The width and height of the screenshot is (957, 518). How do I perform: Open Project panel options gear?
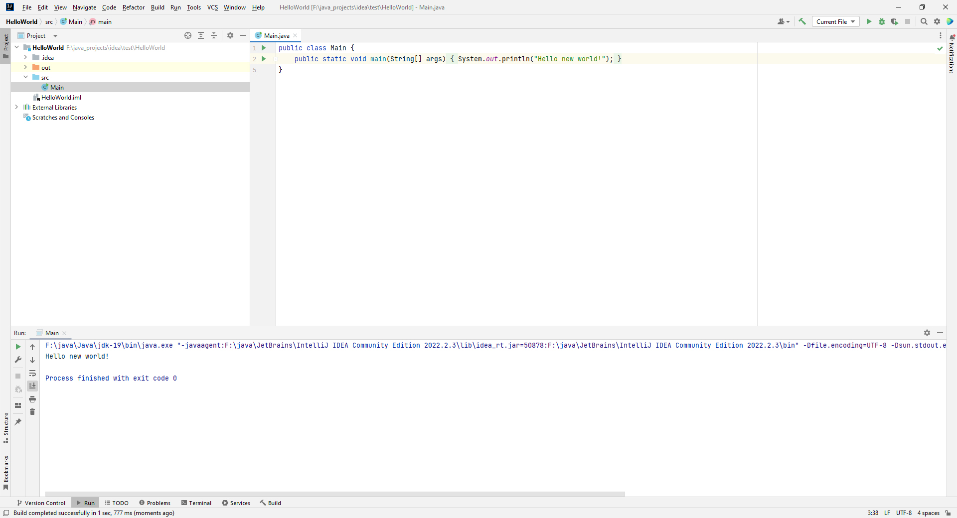coord(230,35)
